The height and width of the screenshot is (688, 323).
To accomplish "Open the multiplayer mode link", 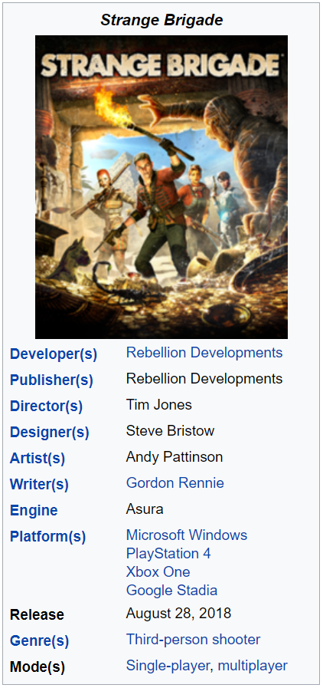I will pos(253,666).
